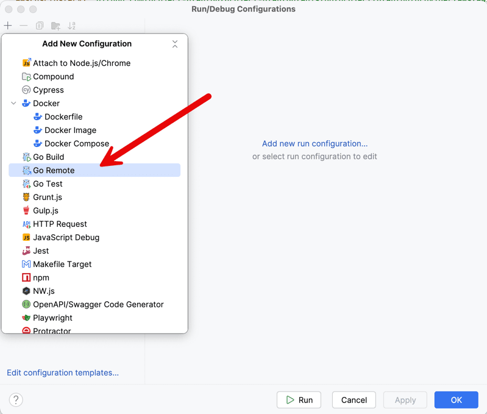Choose Jest from the list
Screen dimensions: 487x414
click(x=94, y=251)
